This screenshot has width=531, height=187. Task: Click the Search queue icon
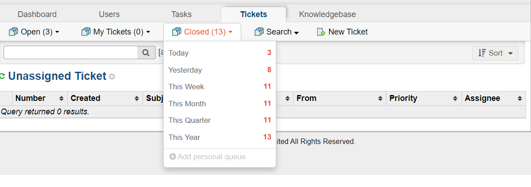click(x=259, y=32)
